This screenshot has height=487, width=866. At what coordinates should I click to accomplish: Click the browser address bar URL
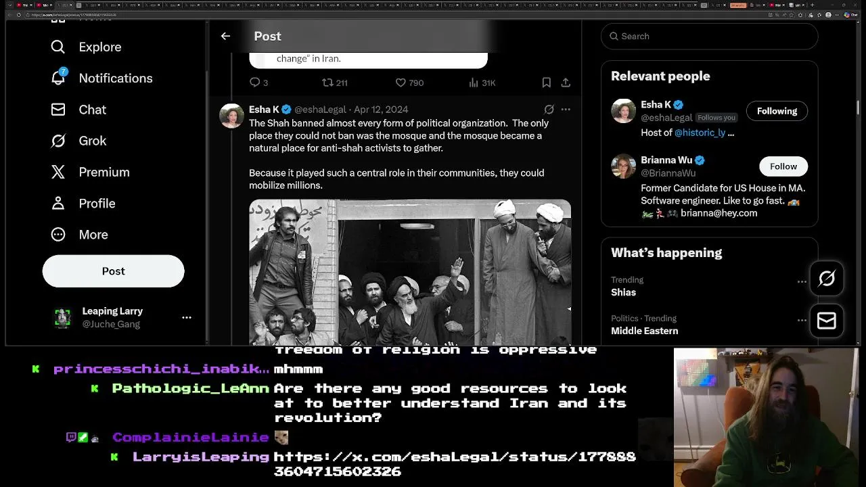(x=73, y=14)
